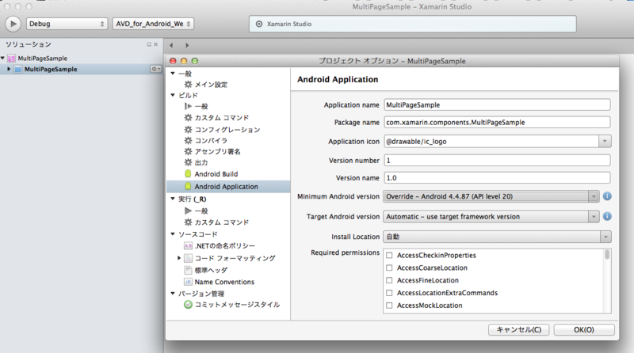This screenshot has width=634, height=353.
Task: Open the Install Location dropdown
Action: coord(605,237)
